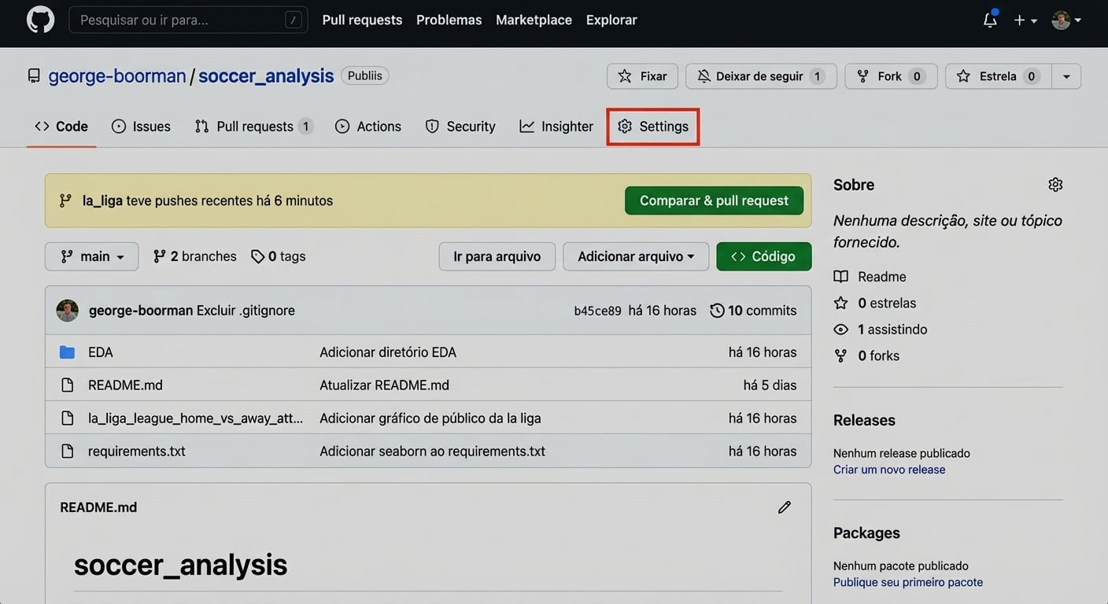View the 0 tags link
The height and width of the screenshot is (604, 1108).
click(x=278, y=256)
